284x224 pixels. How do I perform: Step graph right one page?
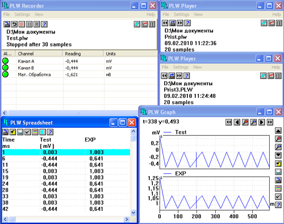coord(262,122)
